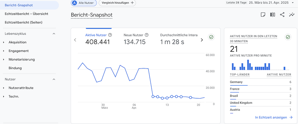This screenshot has width=298, height=124.
Task: Click the AKTIVE NUTZER column header
Action: [279, 75]
